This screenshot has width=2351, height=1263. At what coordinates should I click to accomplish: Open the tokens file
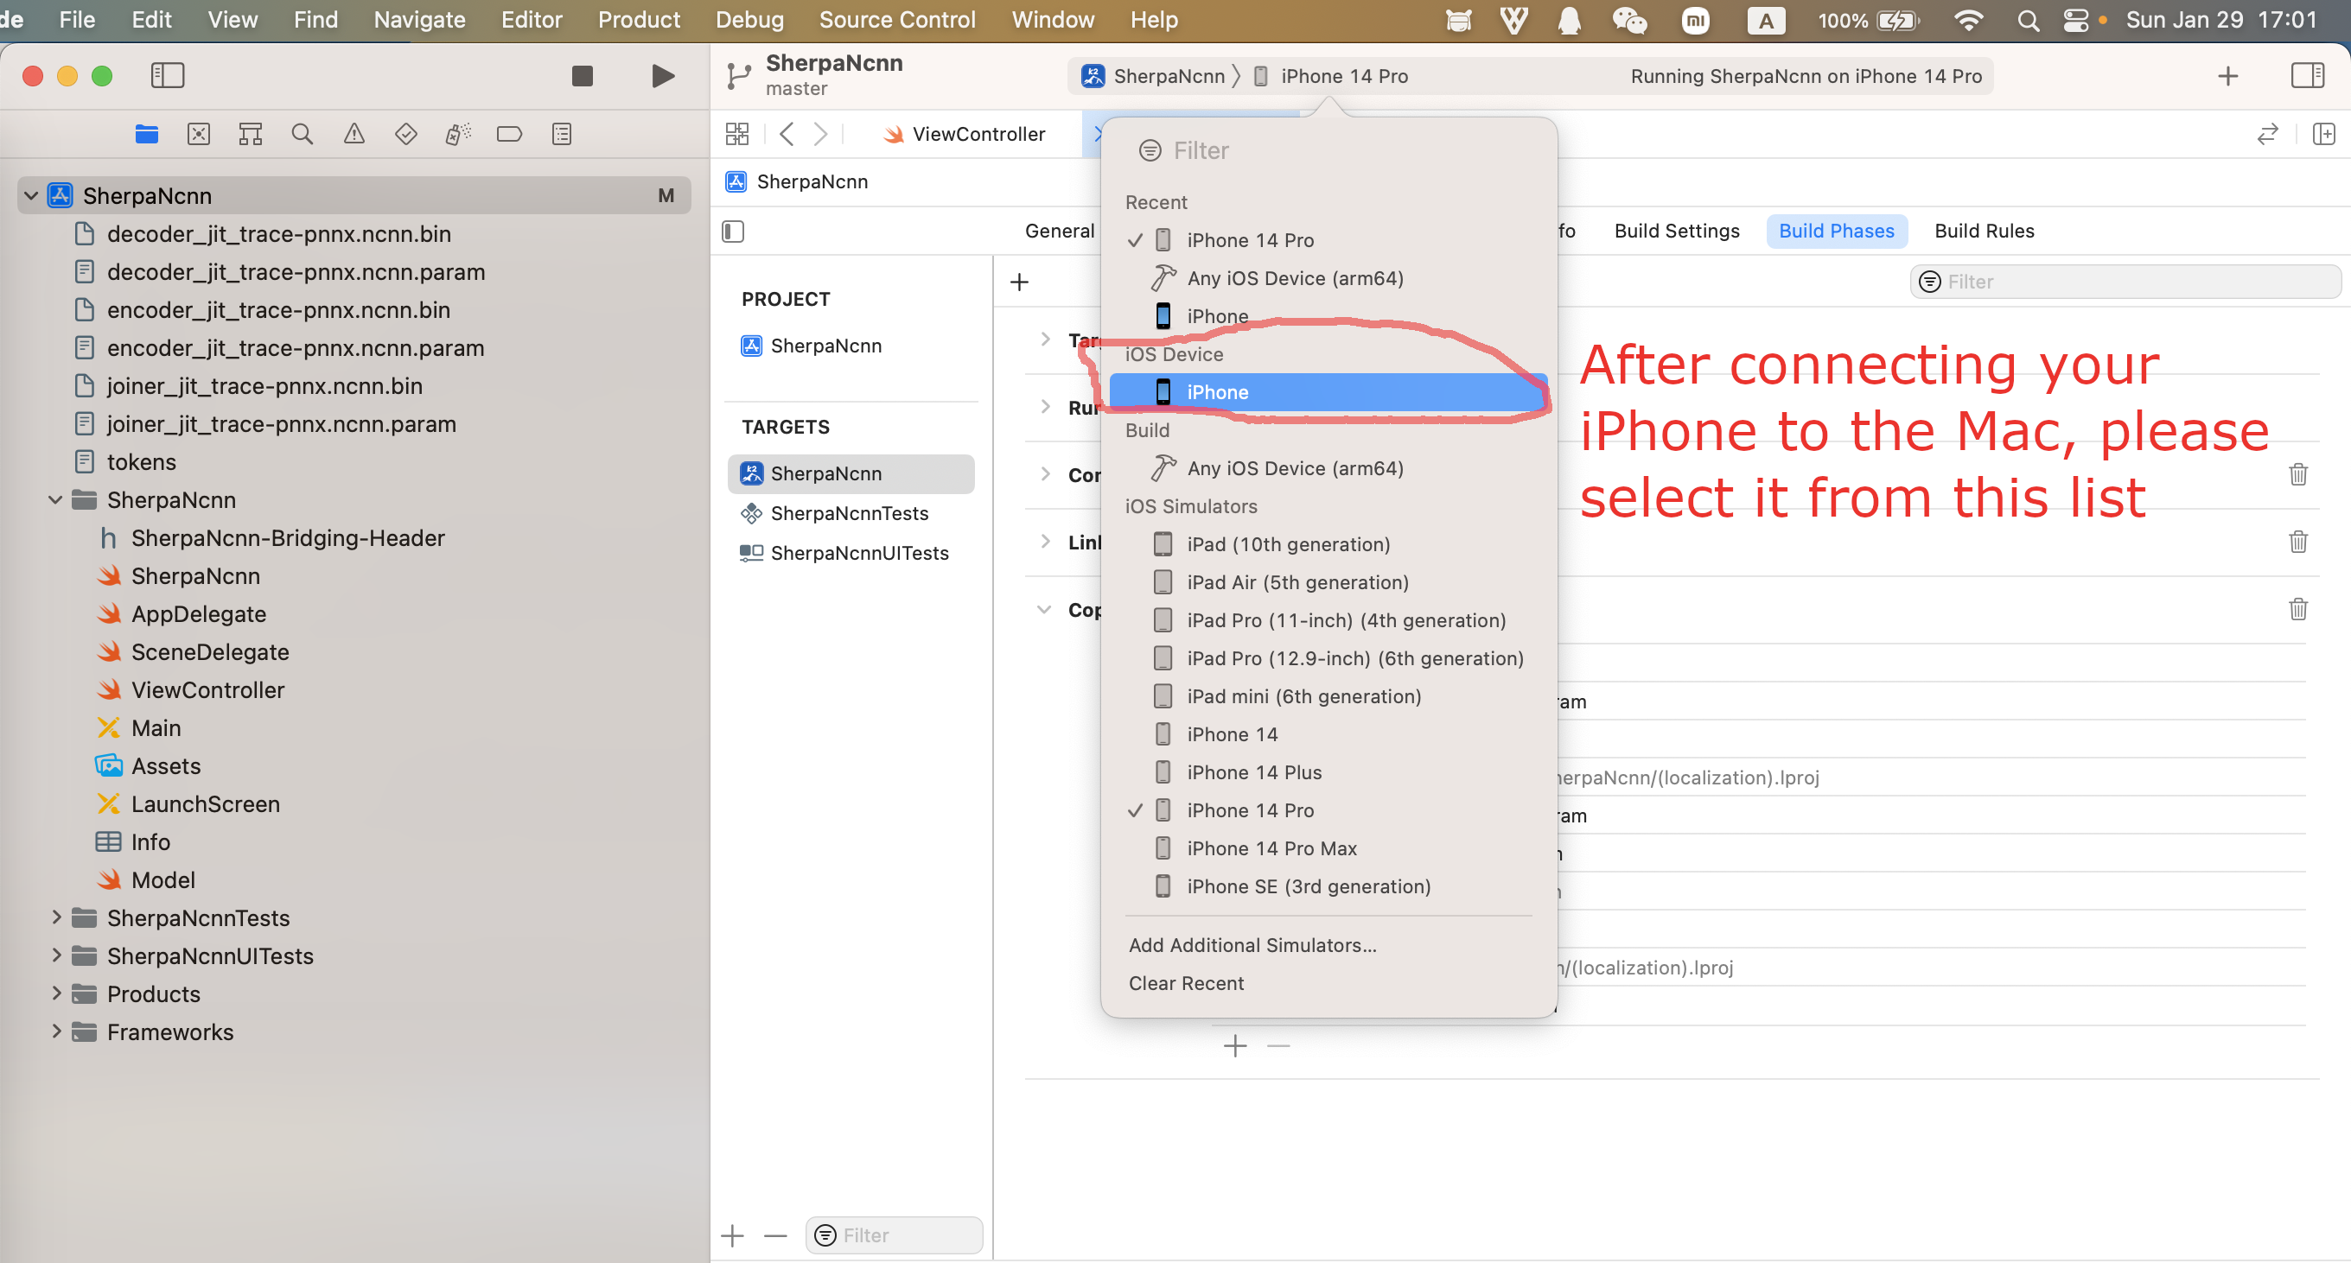[142, 462]
